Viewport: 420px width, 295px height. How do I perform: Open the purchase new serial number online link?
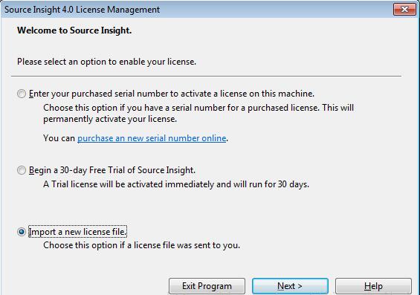coord(152,138)
